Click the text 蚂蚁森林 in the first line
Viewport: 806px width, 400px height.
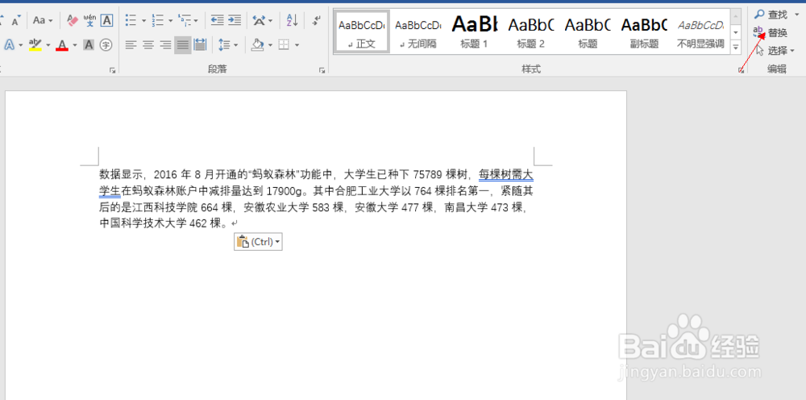[275, 174]
